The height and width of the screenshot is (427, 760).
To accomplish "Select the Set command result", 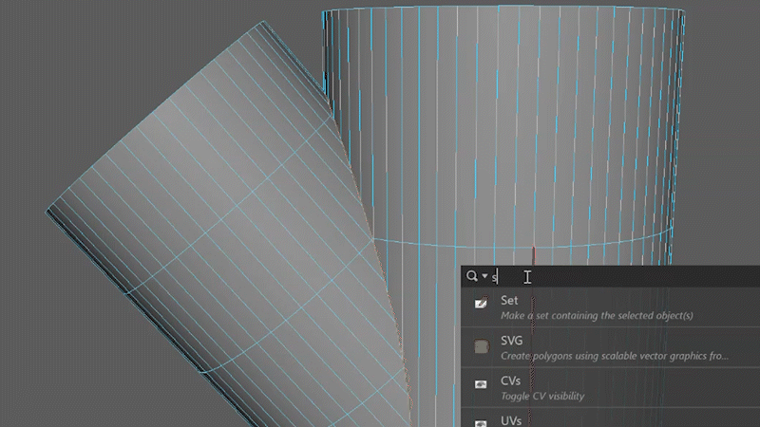I will pos(610,307).
